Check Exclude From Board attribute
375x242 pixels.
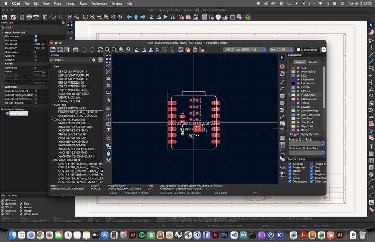36,91
